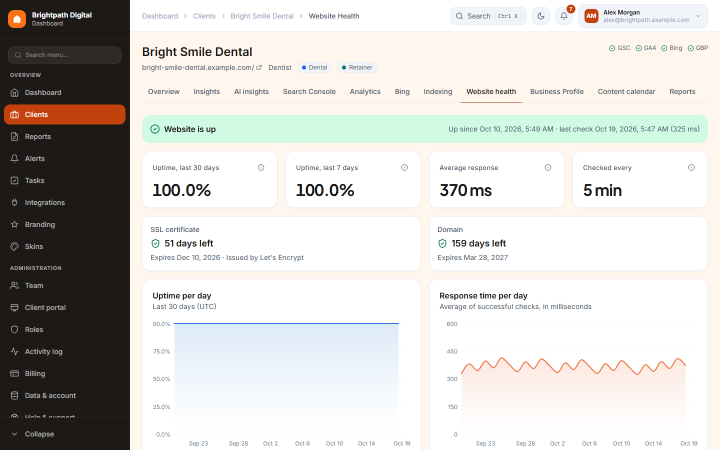Click the Roles shield icon in sidebar

tap(14, 329)
